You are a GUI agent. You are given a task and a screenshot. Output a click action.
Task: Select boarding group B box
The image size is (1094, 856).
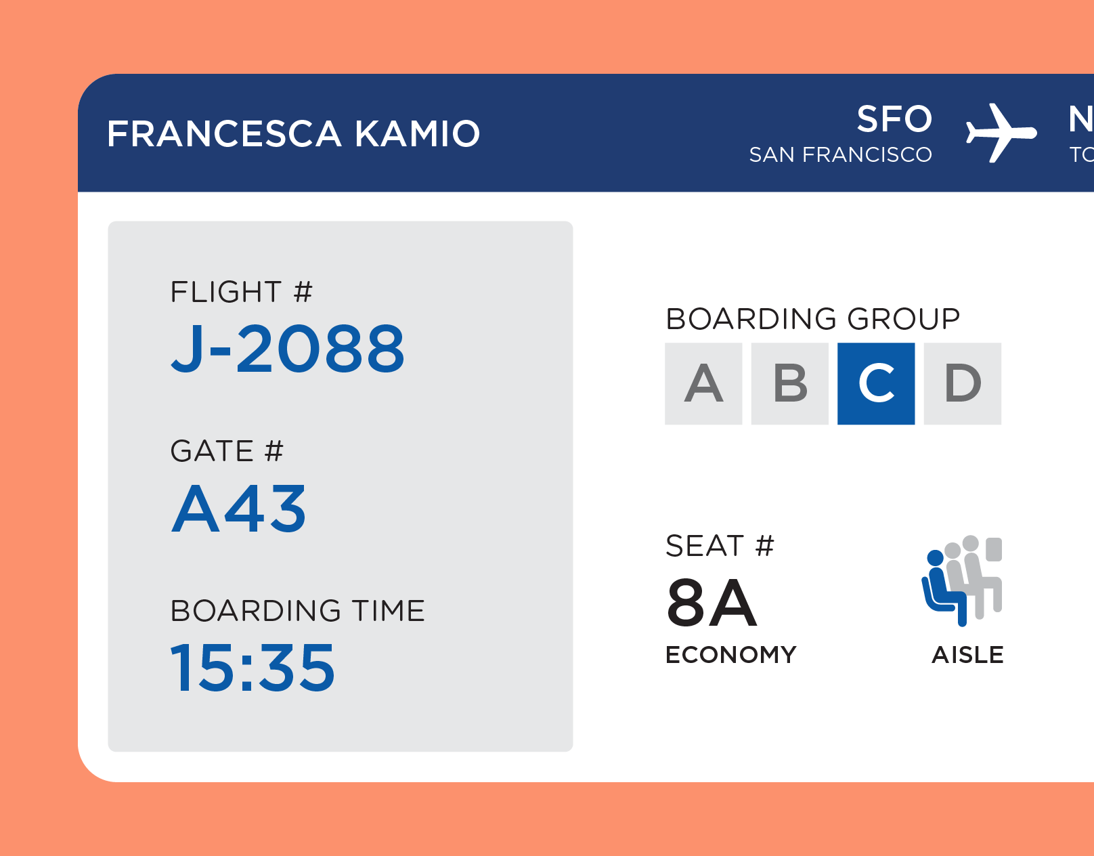[x=790, y=383]
